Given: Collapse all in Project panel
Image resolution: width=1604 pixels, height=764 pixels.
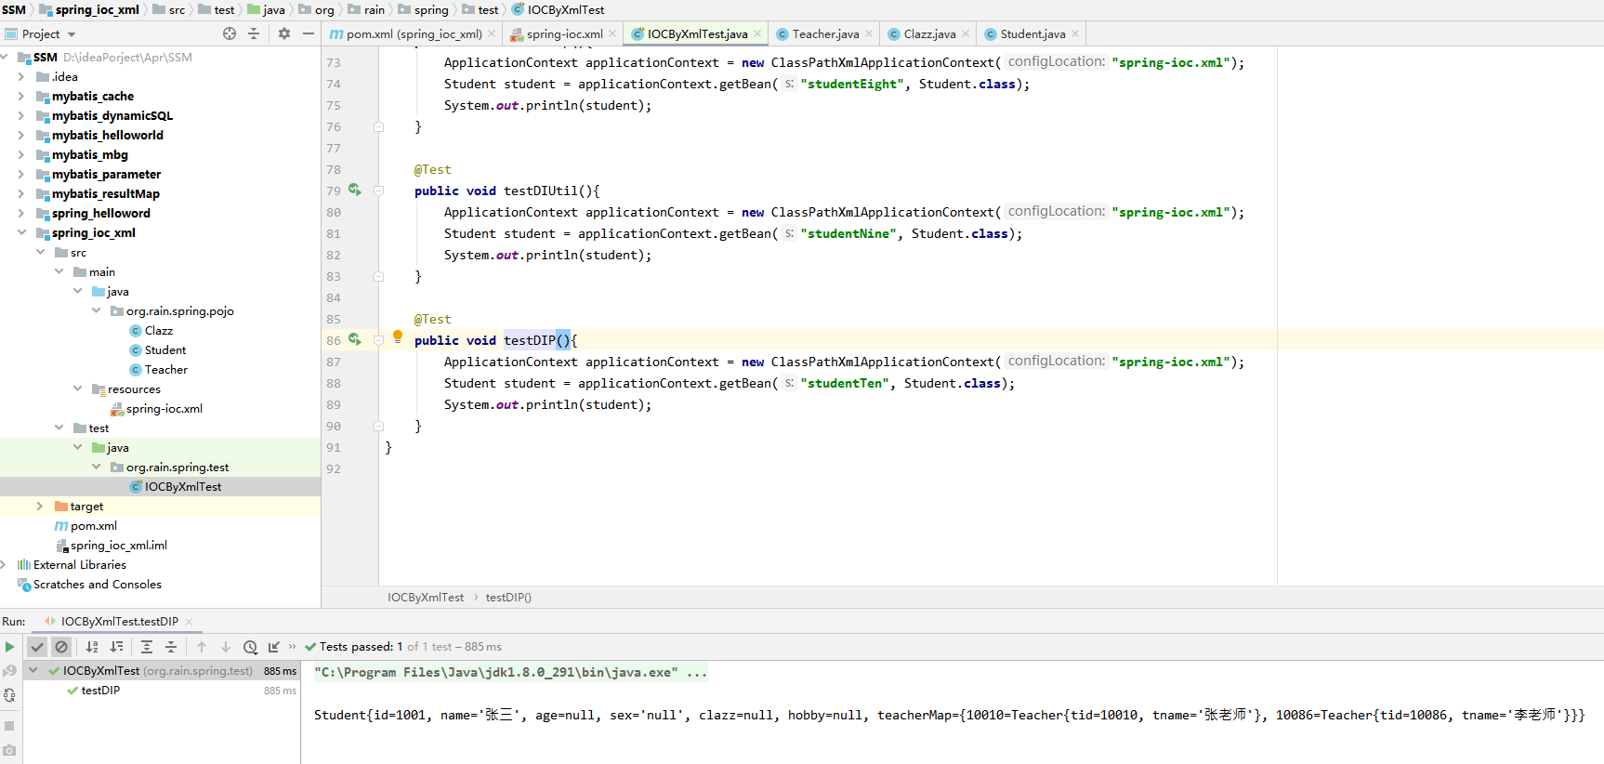Looking at the screenshot, I should (x=254, y=33).
